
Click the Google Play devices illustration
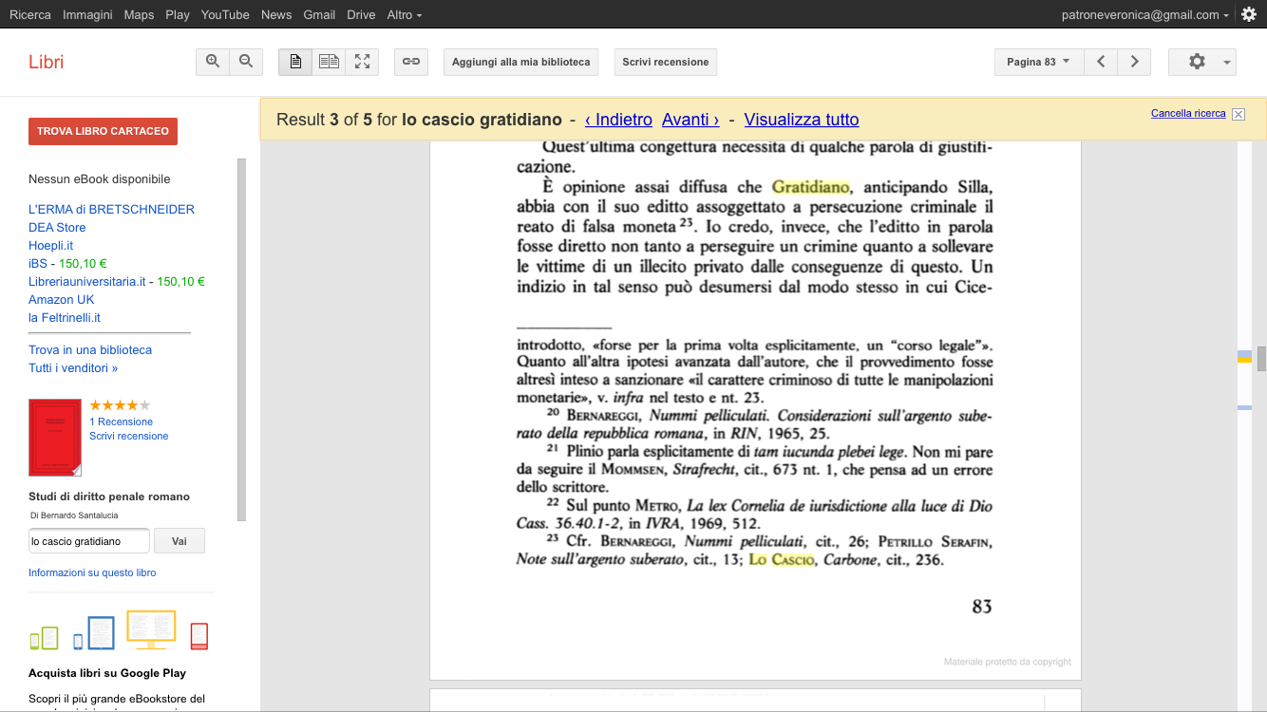pos(119,630)
